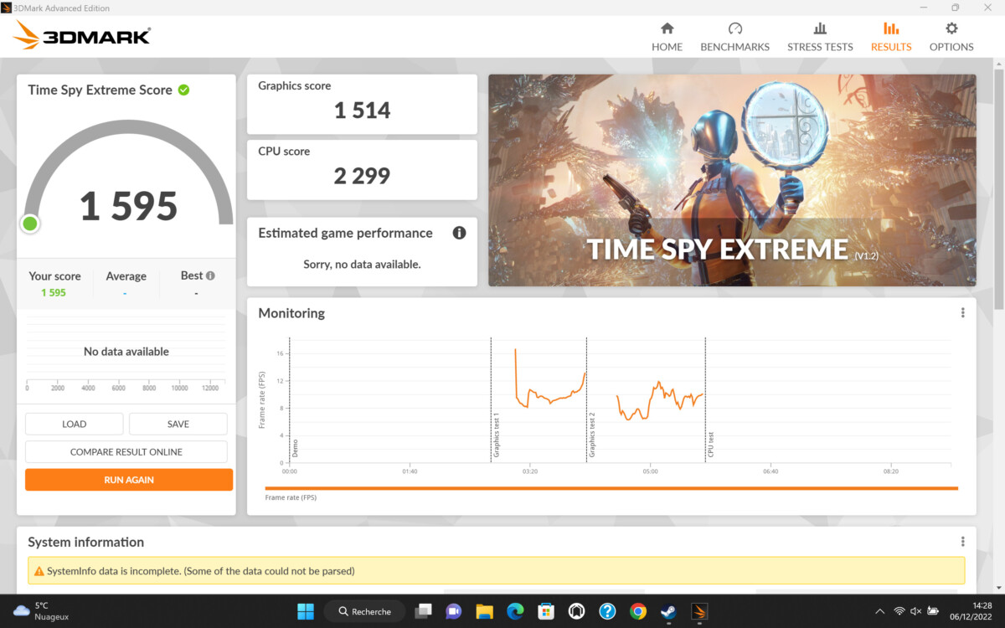
Task: Click the info icon beside Estimated game performance
Action: (x=459, y=233)
